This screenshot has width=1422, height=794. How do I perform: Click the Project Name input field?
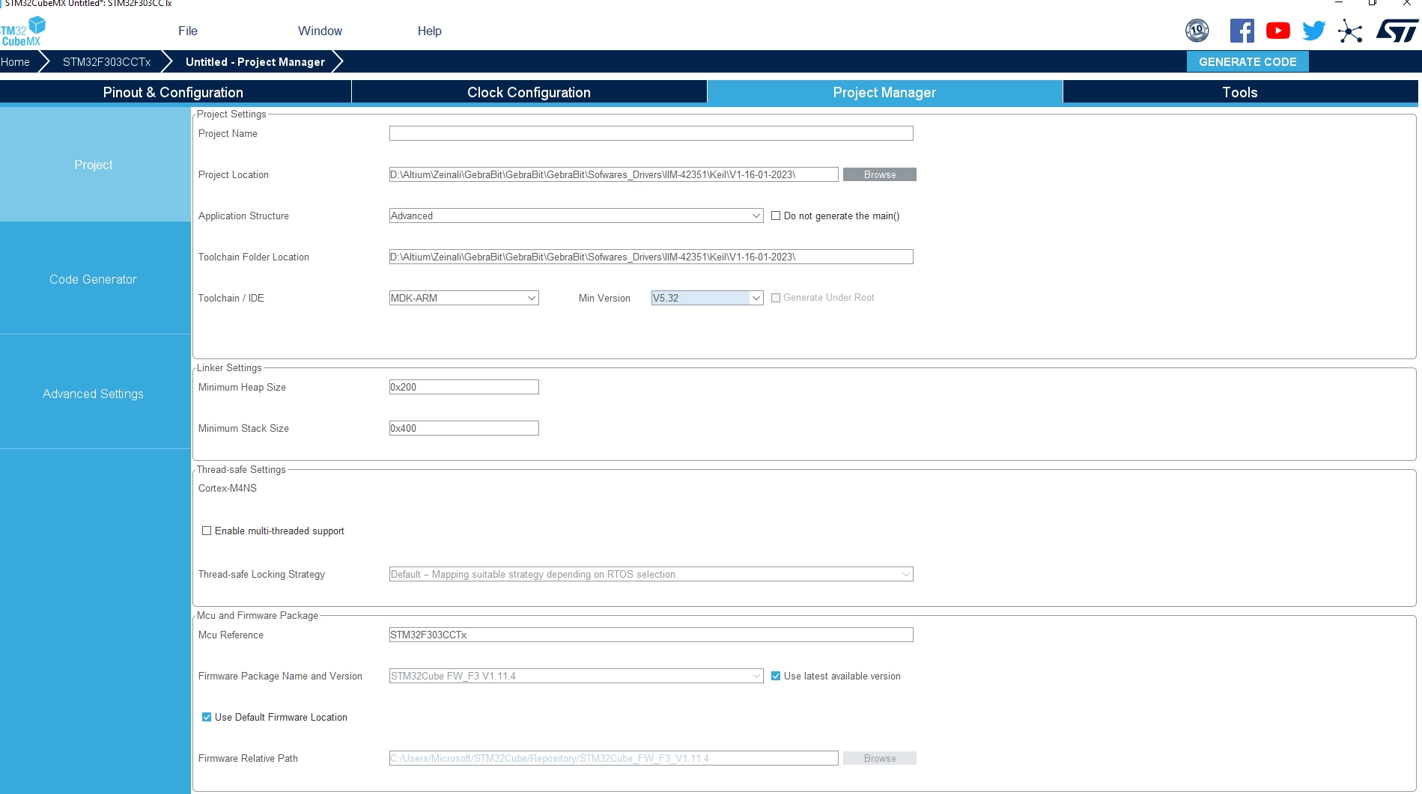(651, 133)
